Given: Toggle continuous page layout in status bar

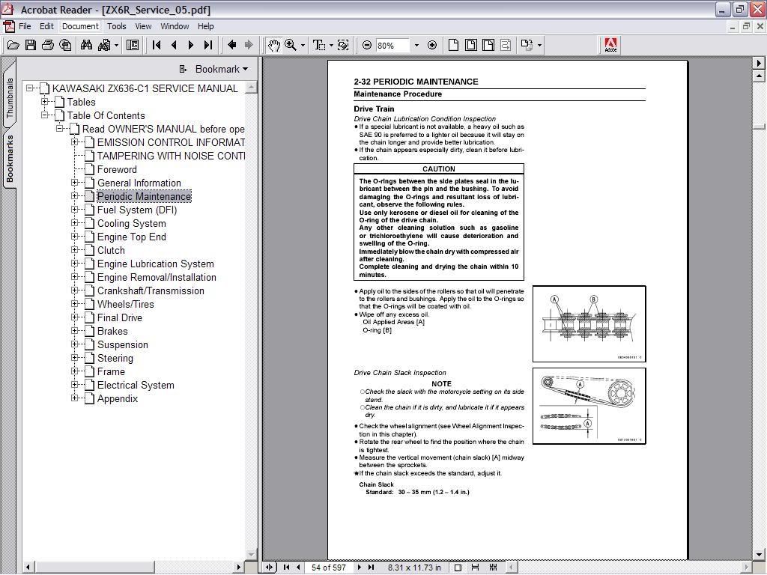Looking at the screenshot, I should (473, 568).
